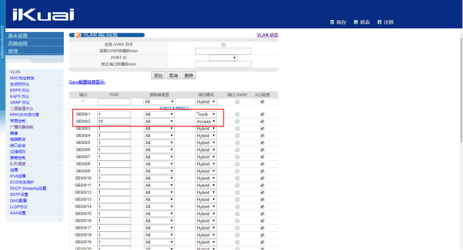The width and height of the screenshot is (463, 250).
Task: Select 广播风暴控制 in the sidebar
Action: [x=22, y=127]
